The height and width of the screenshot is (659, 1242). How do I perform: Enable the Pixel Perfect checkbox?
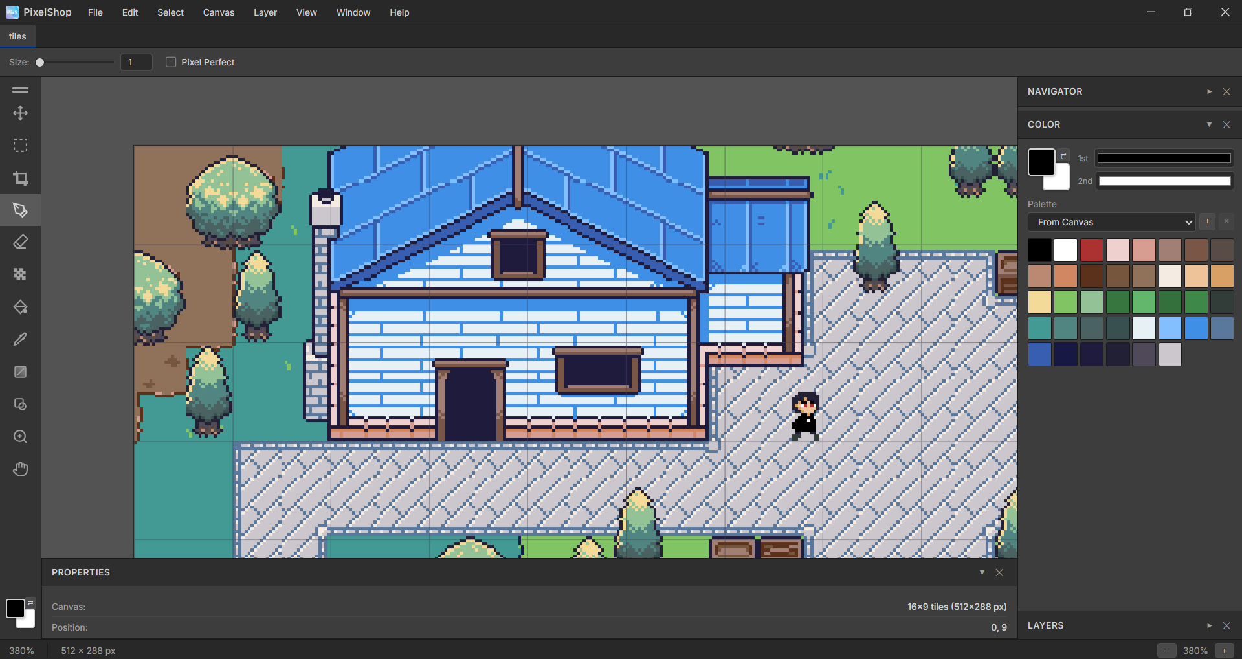(171, 62)
